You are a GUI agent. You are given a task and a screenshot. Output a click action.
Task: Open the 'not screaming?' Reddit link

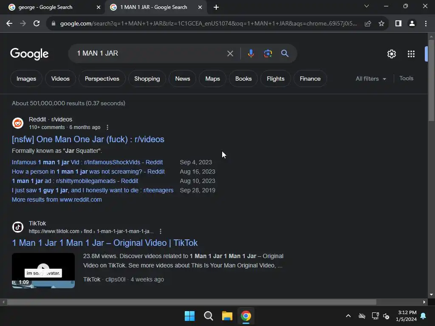click(x=88, y=171)
